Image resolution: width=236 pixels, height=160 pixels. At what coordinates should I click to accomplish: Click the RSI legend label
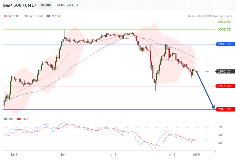pyautogui.click(x=11, y=119)
